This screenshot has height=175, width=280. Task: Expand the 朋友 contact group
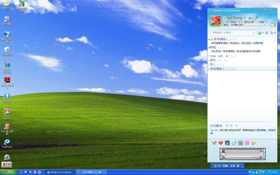point(213,60)
